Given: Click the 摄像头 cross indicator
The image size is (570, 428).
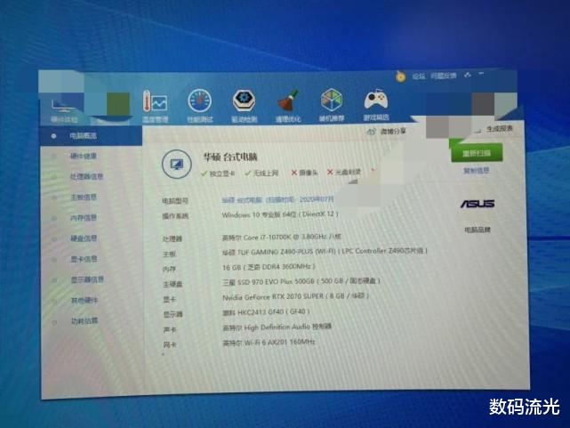Looking at the screenshot, I should 305,173.
